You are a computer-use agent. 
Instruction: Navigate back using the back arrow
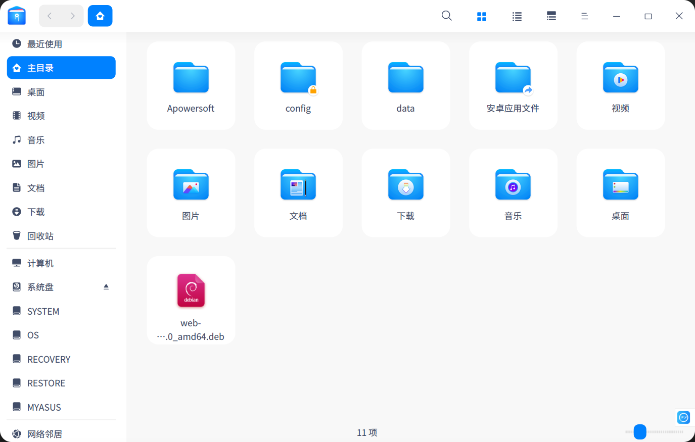pos(49,16)
